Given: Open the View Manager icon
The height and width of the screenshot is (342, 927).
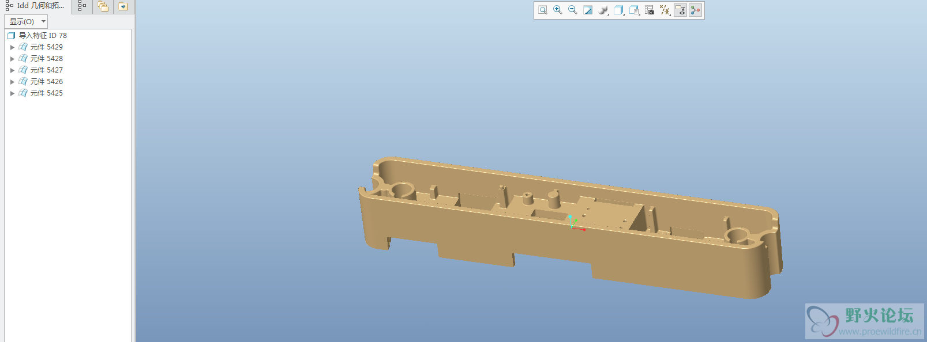Looking at the screenshot, I should 634,10.
